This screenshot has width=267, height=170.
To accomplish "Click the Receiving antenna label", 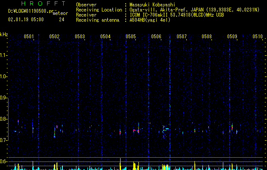I will (x=98, y=20).
